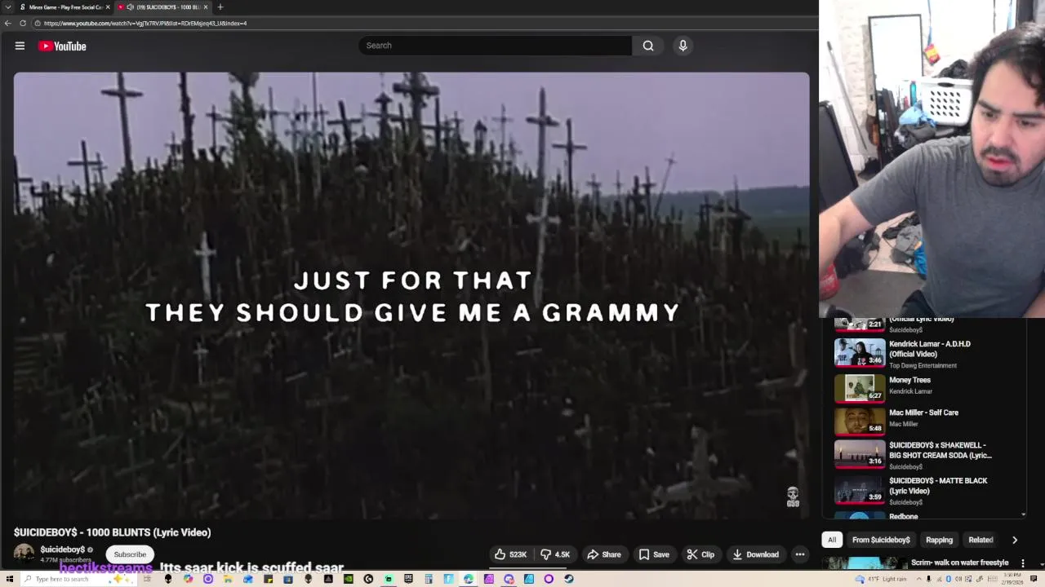Open more actions three-dot menu
The height and width of the screenshot is (587, 1045).
pos(800,554)
